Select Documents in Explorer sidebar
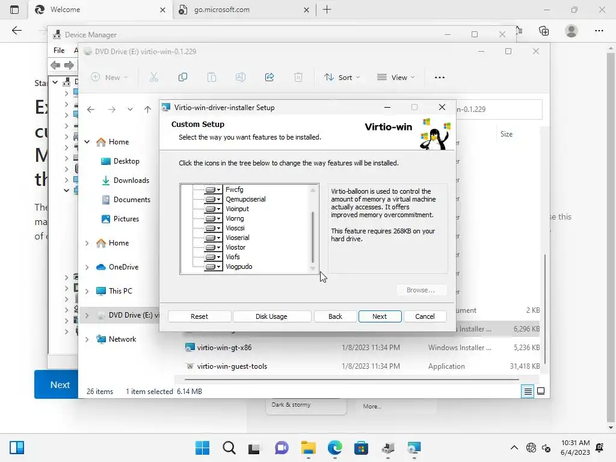616x462 pixels. 126,200
